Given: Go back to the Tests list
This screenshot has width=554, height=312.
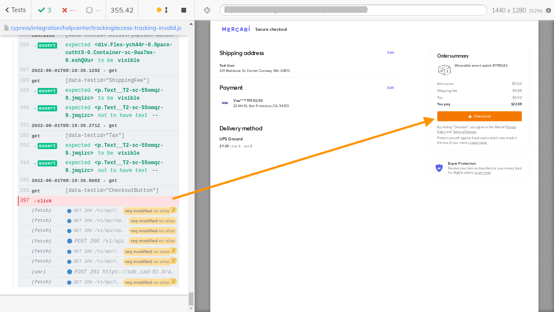Looking at the screenshot, I should (15, 10).
